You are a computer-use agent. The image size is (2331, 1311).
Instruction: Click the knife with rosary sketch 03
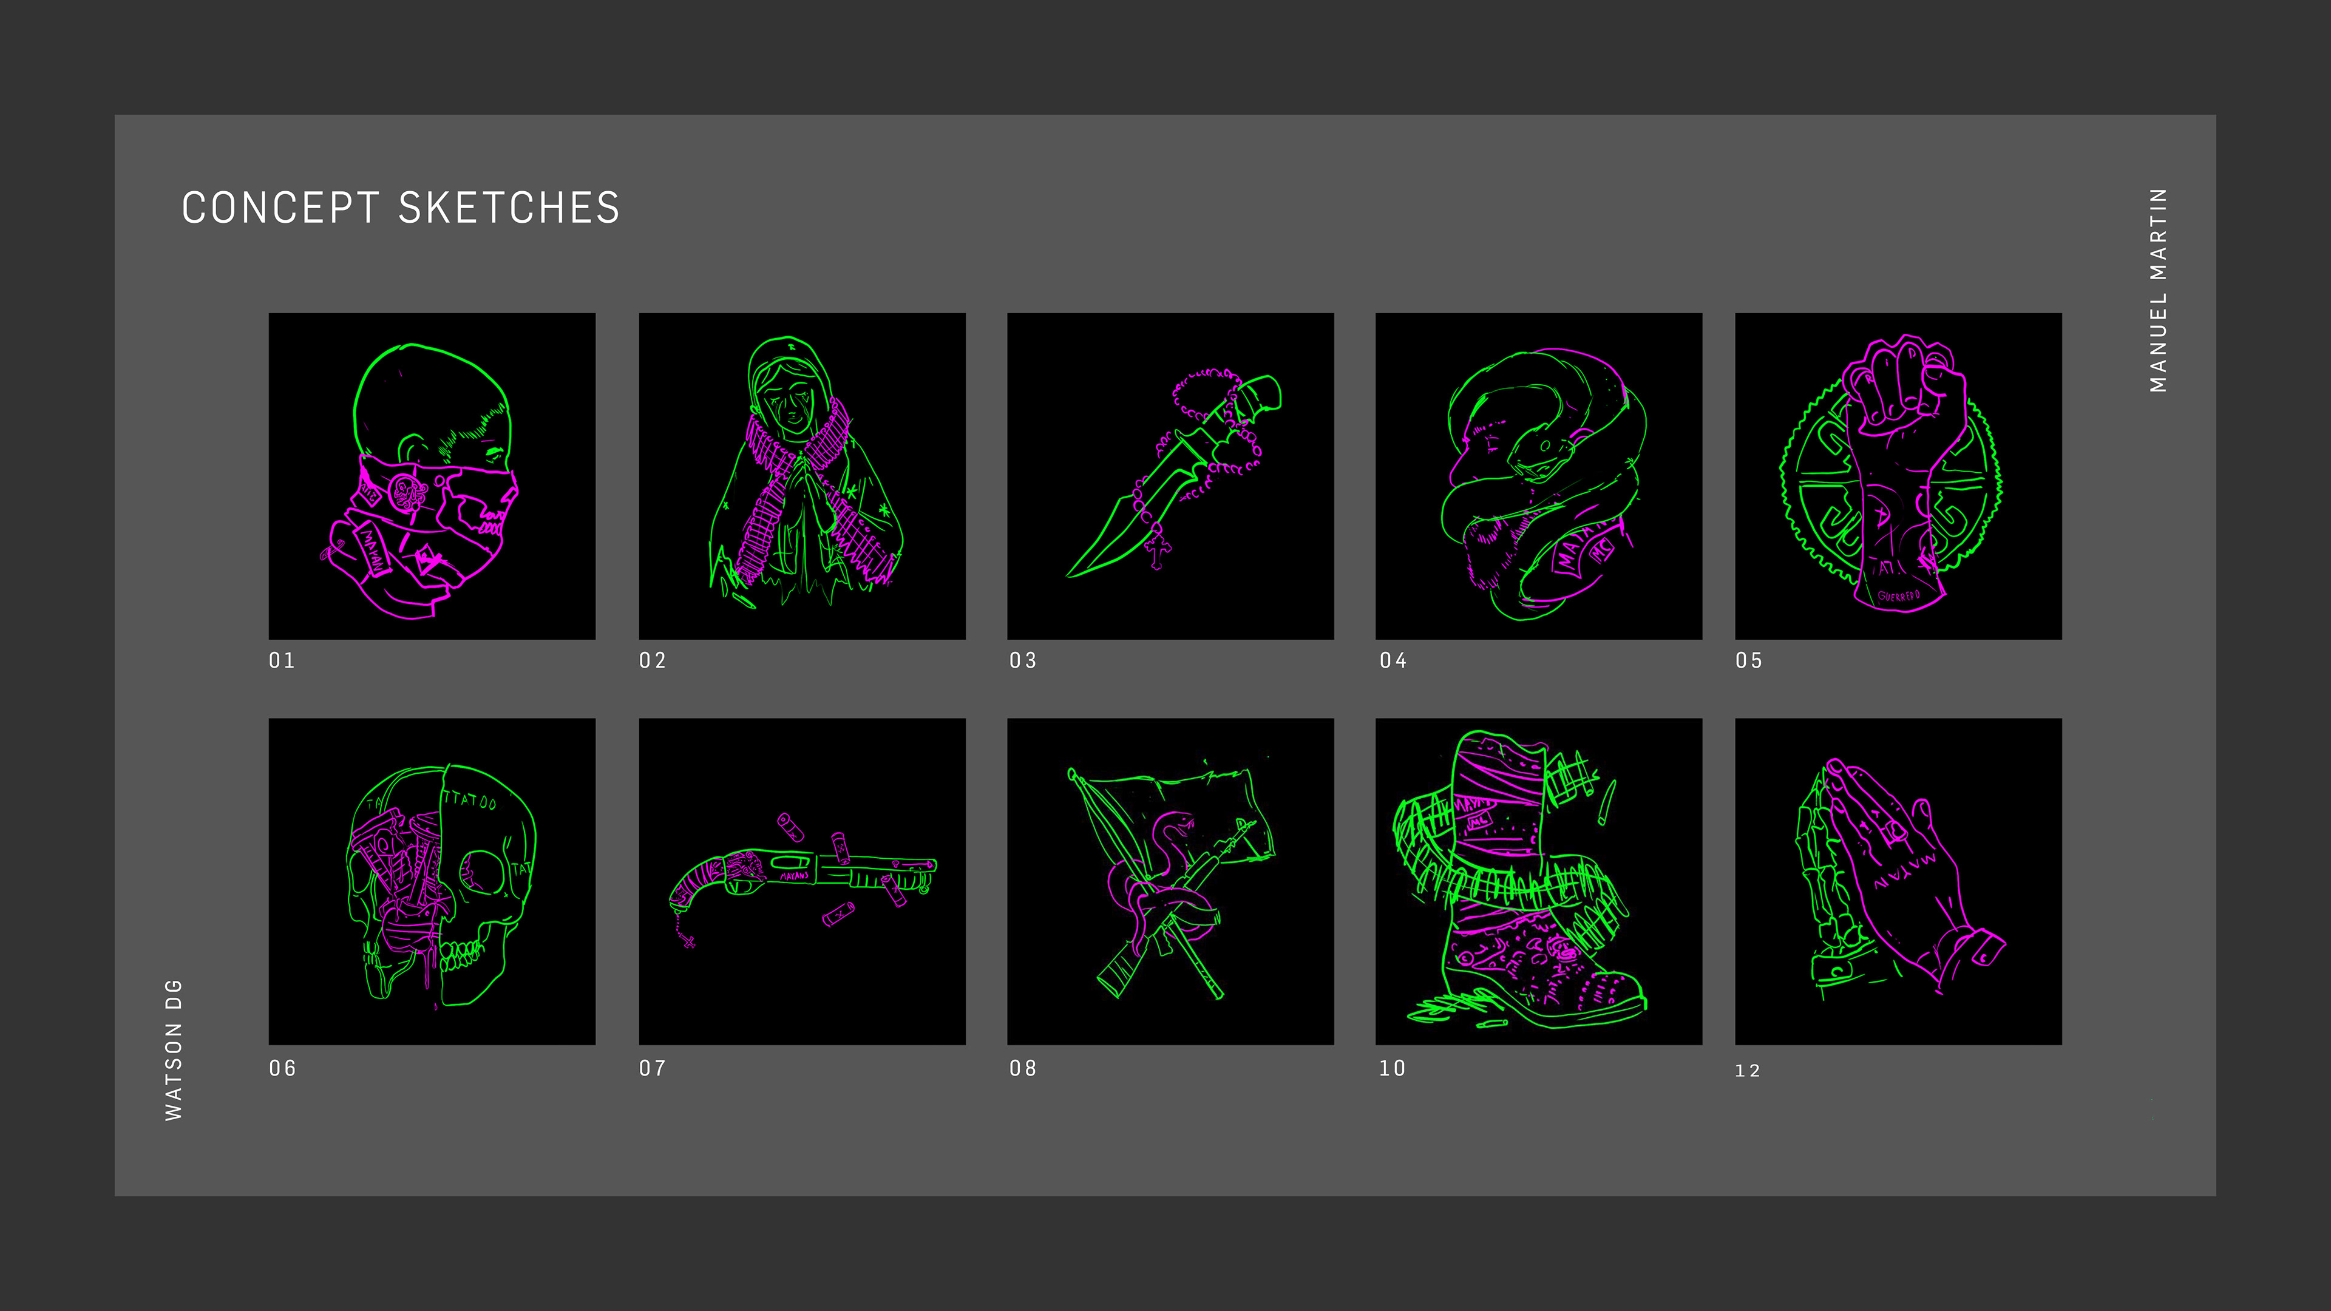click(x=1170, y=476)
